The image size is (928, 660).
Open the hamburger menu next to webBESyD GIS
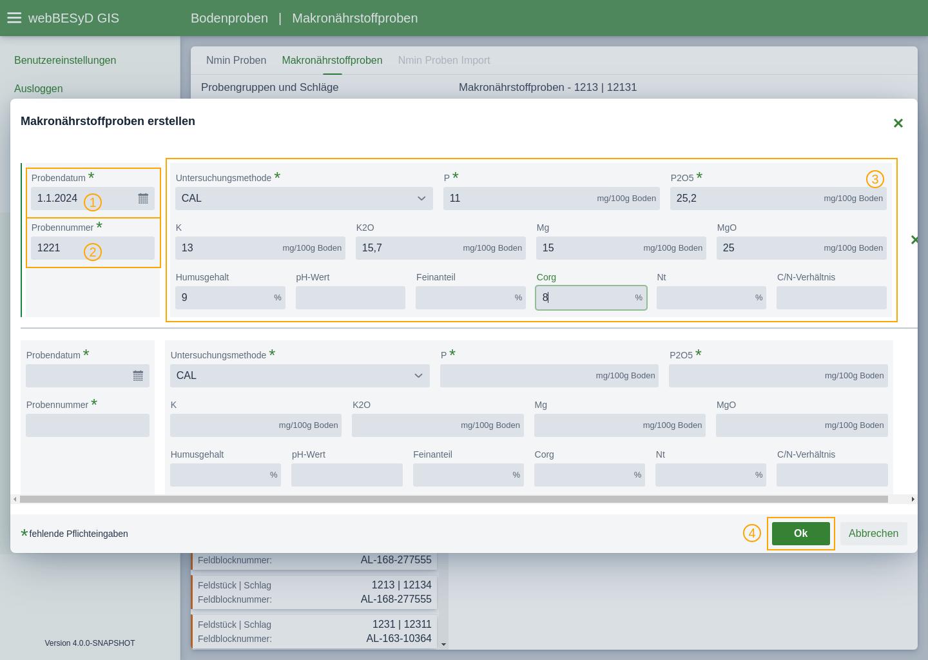14,18
